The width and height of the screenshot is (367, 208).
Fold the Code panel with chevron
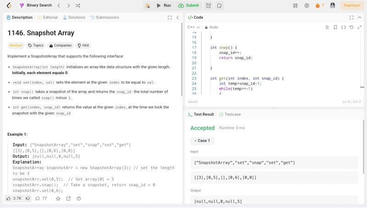[360, 17]
